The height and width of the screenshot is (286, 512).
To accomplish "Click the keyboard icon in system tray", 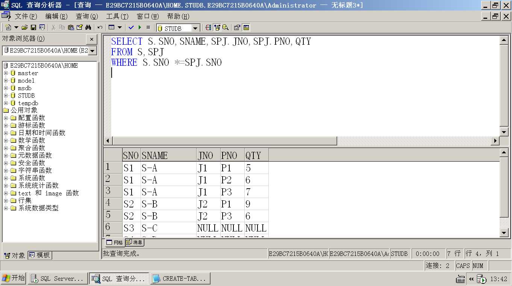I will click(460, 279).
